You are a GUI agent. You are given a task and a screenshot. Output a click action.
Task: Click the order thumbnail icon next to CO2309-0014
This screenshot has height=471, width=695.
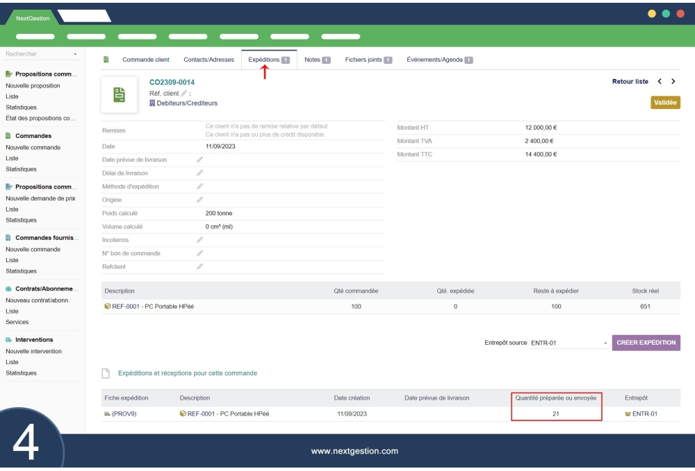118,94
